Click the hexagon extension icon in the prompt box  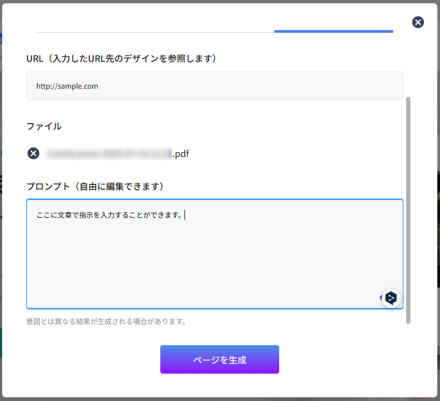(x=391, y=298)
